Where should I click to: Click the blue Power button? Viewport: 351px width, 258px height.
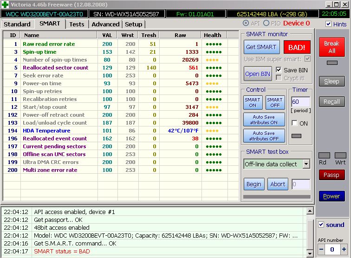pos(332,196)
